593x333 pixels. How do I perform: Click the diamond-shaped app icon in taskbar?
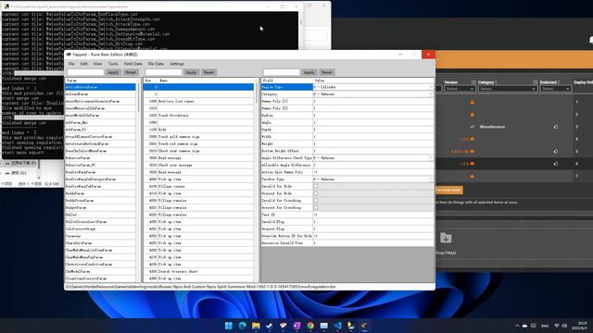pyautogui.click(x=284, y=326)
